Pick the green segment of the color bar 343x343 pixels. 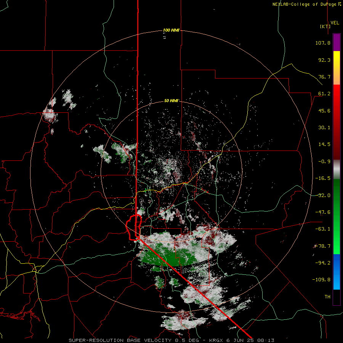337,216
